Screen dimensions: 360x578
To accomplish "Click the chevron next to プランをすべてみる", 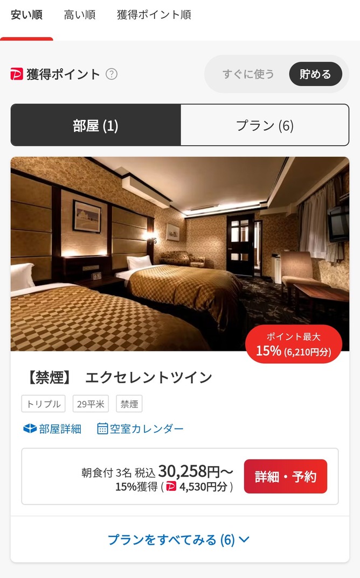I will 244,540.
